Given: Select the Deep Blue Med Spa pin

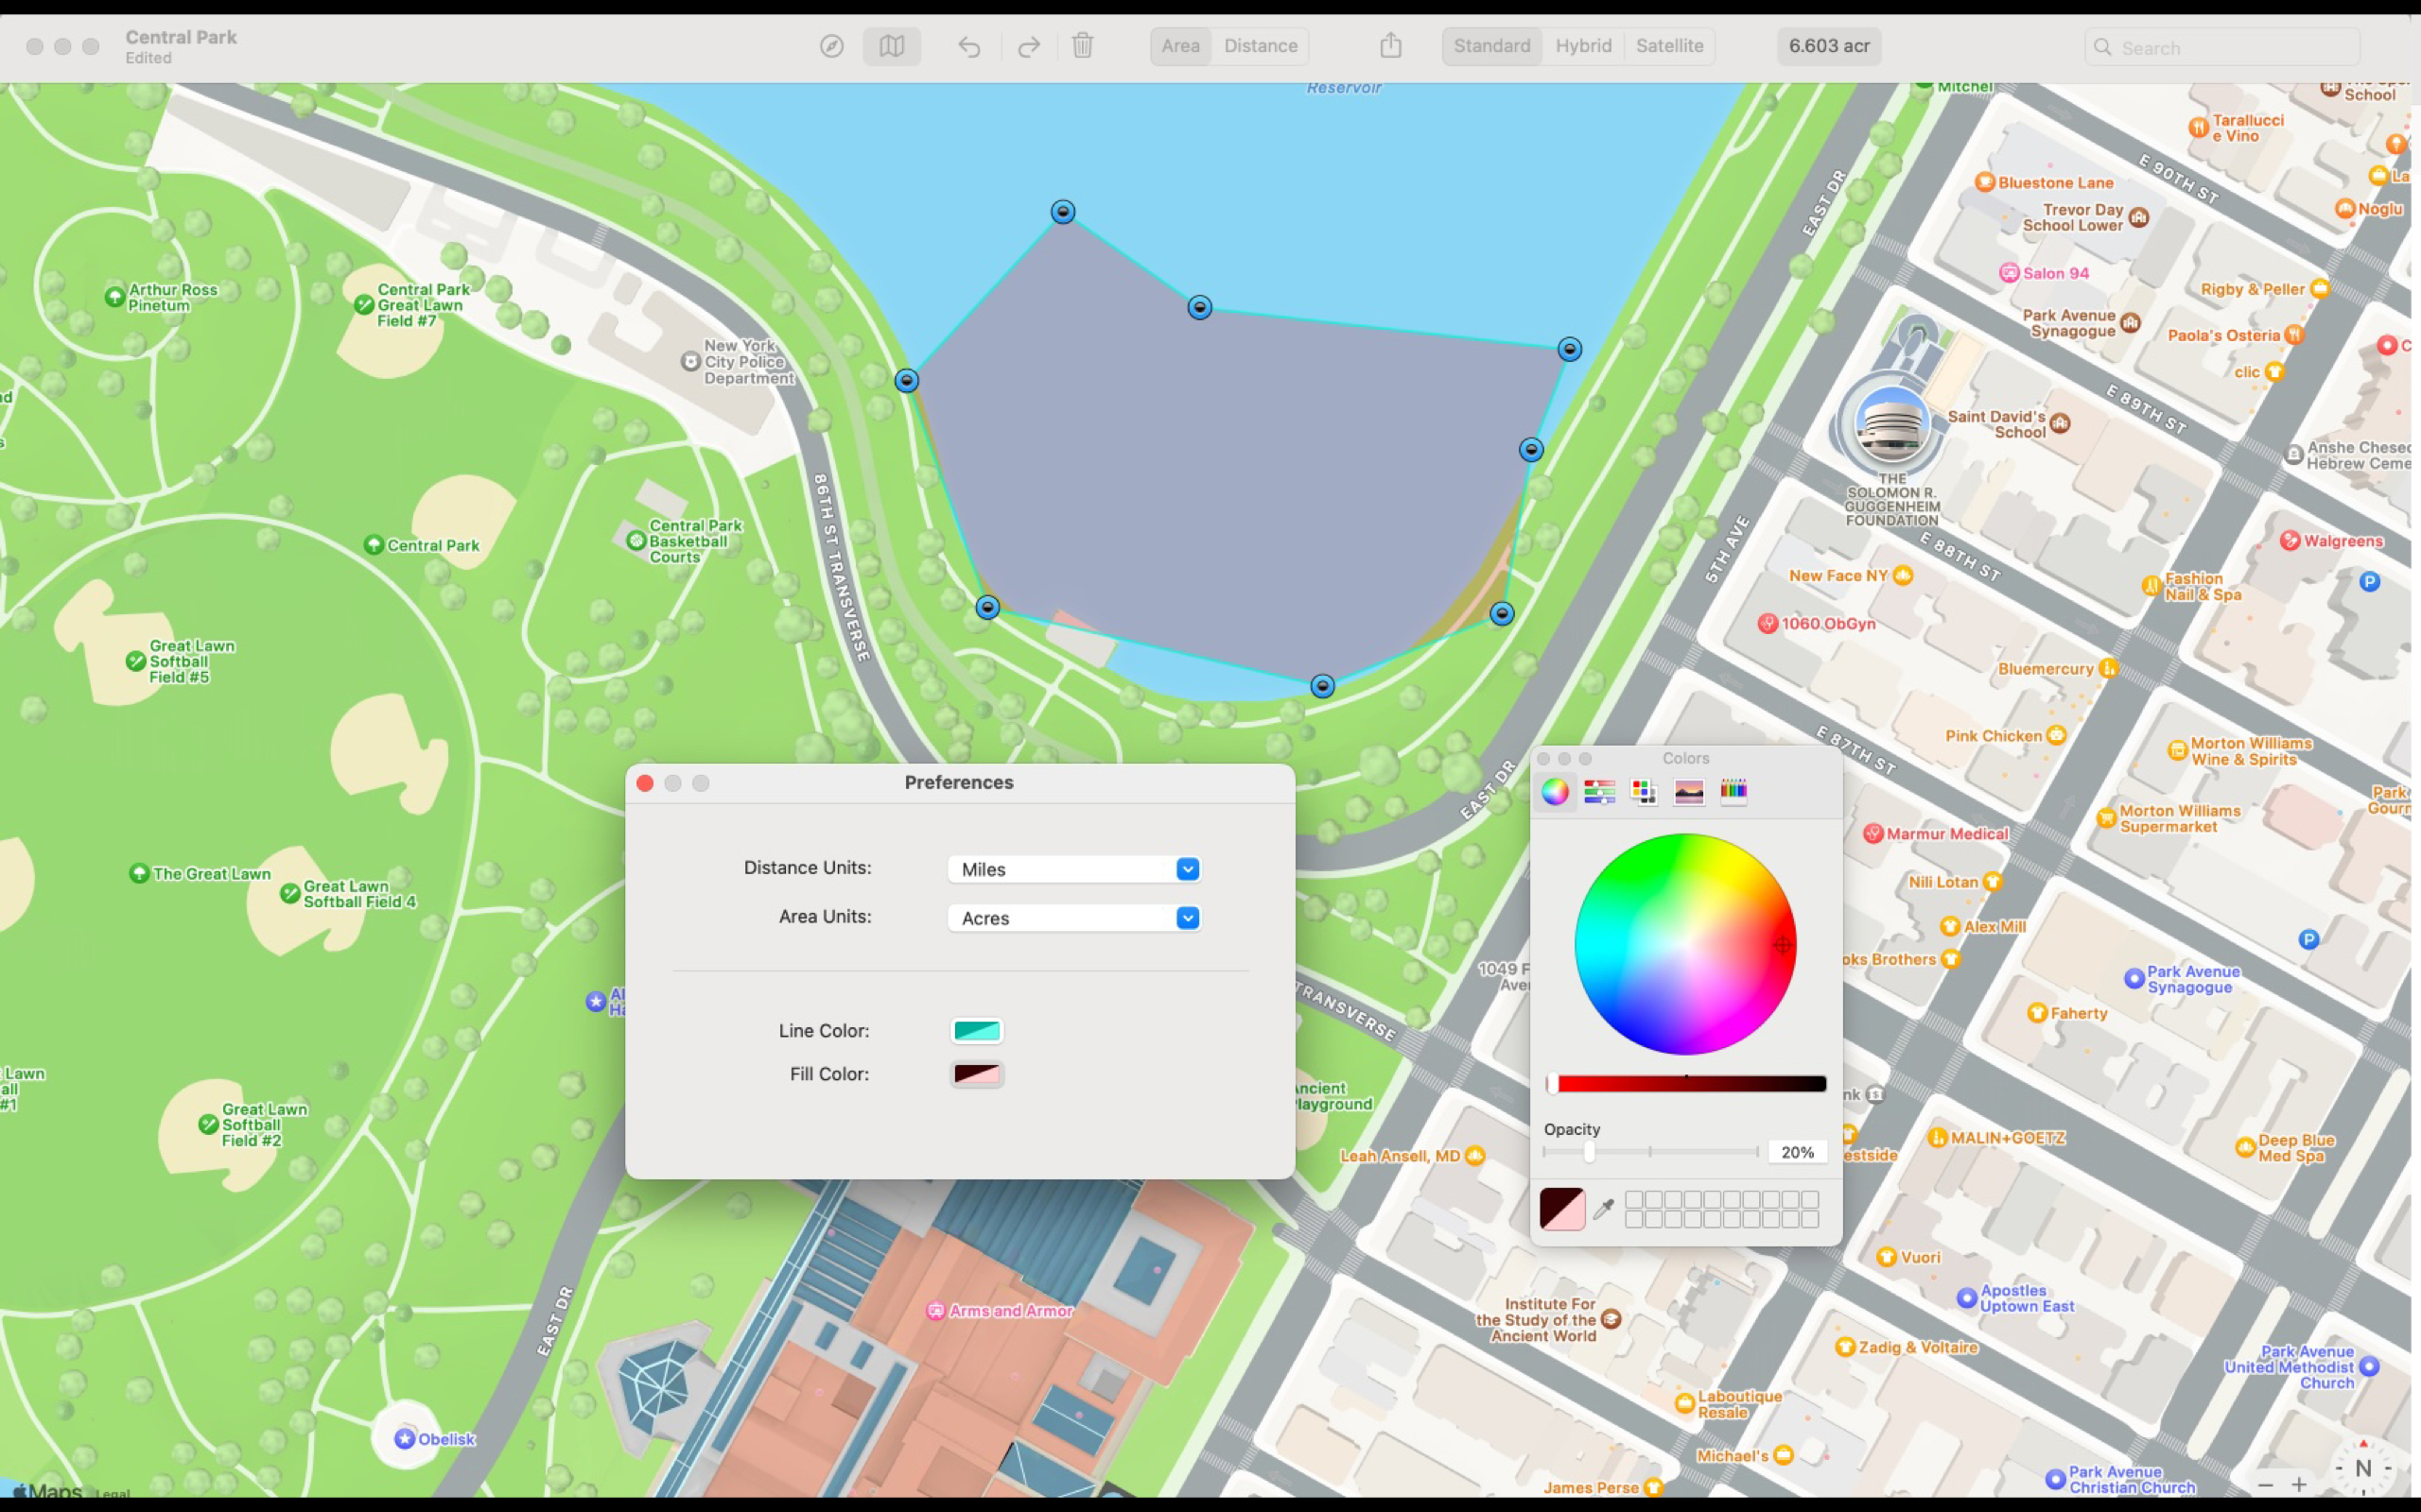Looking at the screenshot, I should click(x=2245, y=1147).
